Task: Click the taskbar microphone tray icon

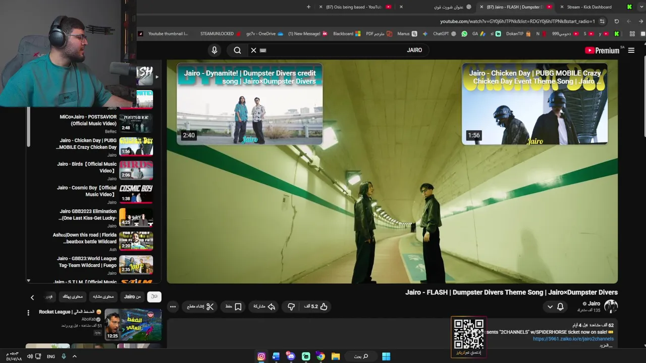Action: tap(64, 356)
